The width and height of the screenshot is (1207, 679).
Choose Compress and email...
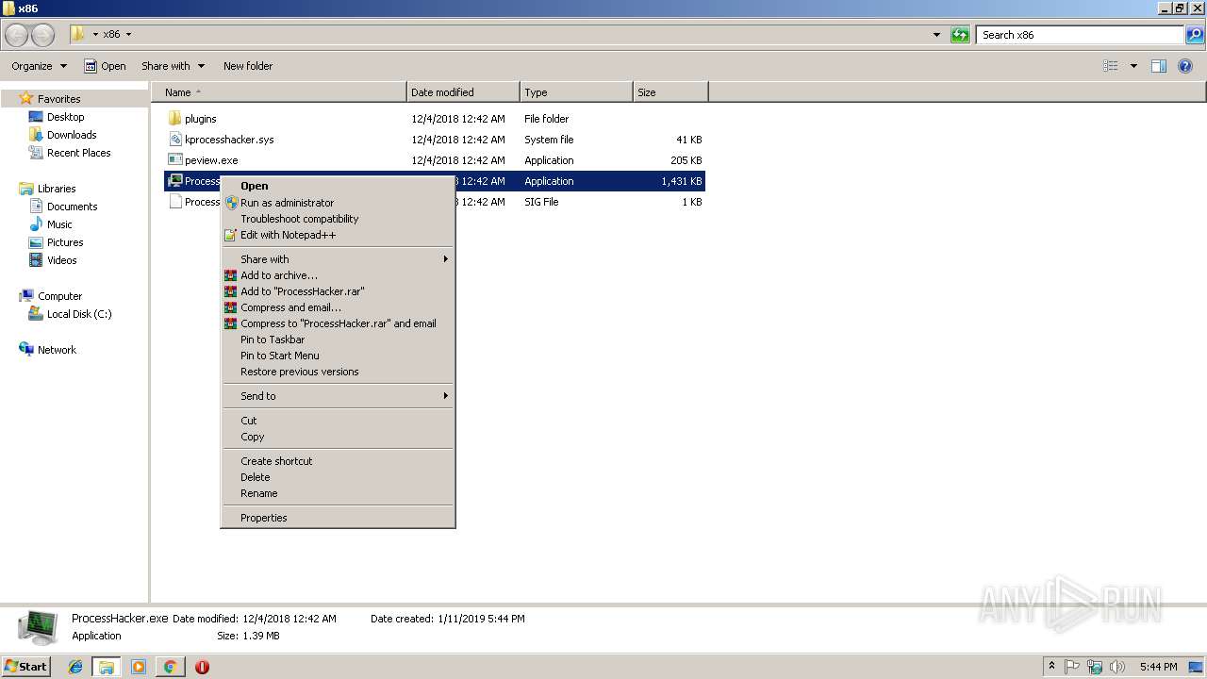(x=338, y=307)
